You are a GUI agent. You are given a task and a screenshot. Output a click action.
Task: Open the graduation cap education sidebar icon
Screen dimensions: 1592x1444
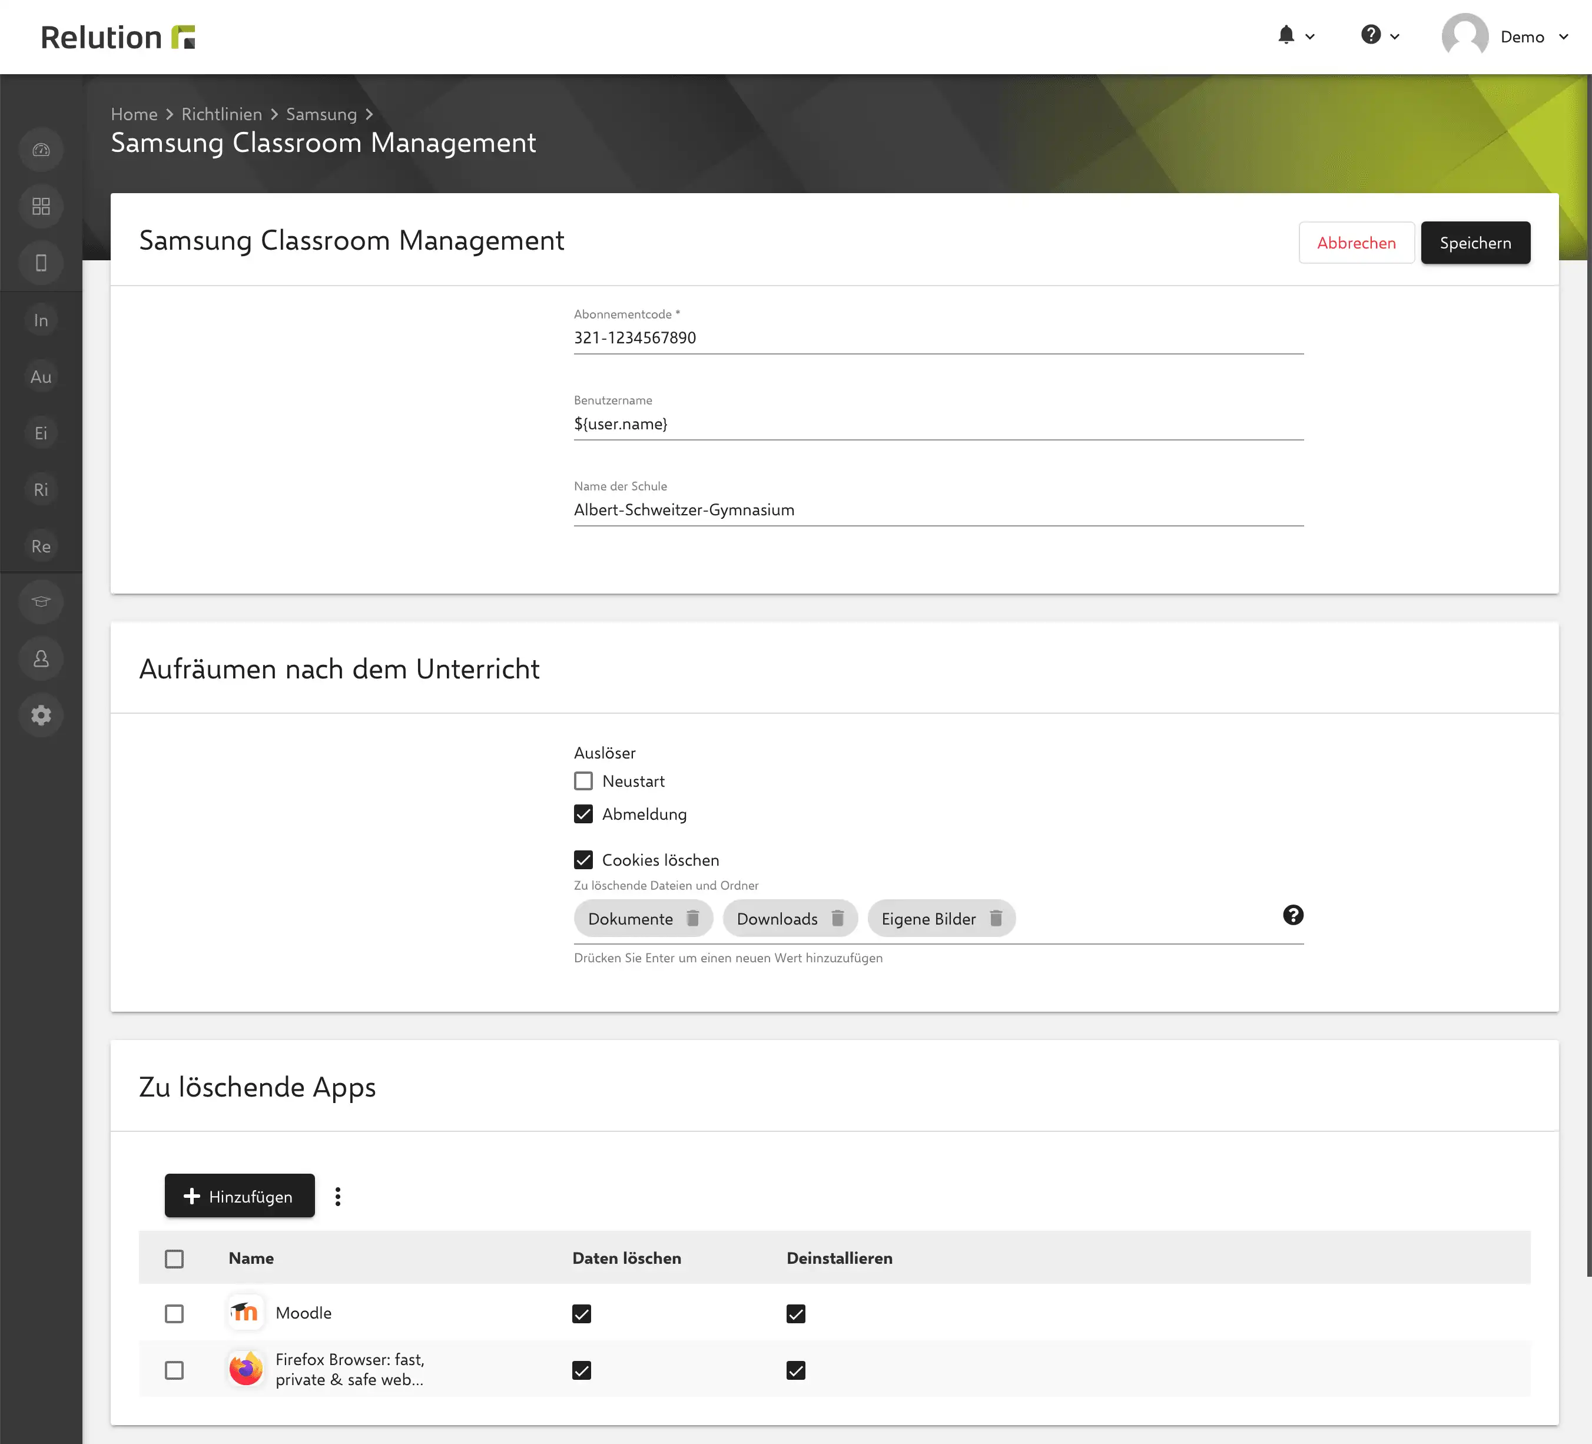(41, 602)
